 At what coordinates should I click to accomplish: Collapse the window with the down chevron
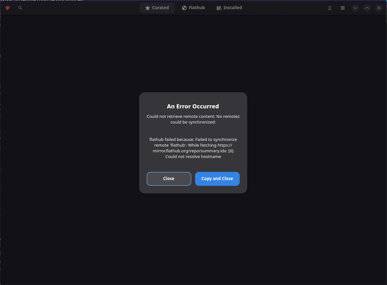355,8
